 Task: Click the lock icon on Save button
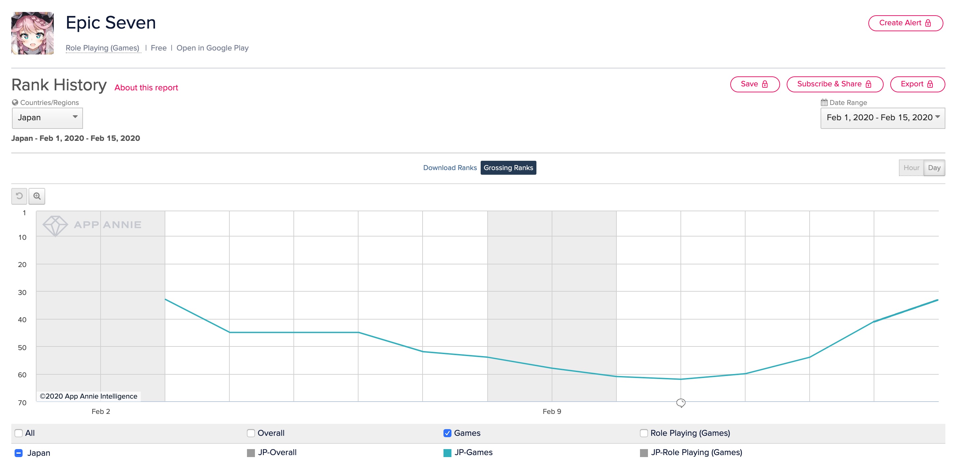tap(765, 84)
